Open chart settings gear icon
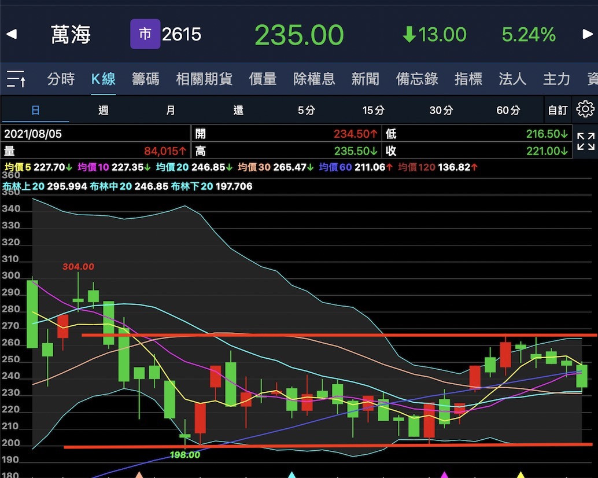Screen dimensions: 598x478 pyautogui.click(x=585, y=109)
